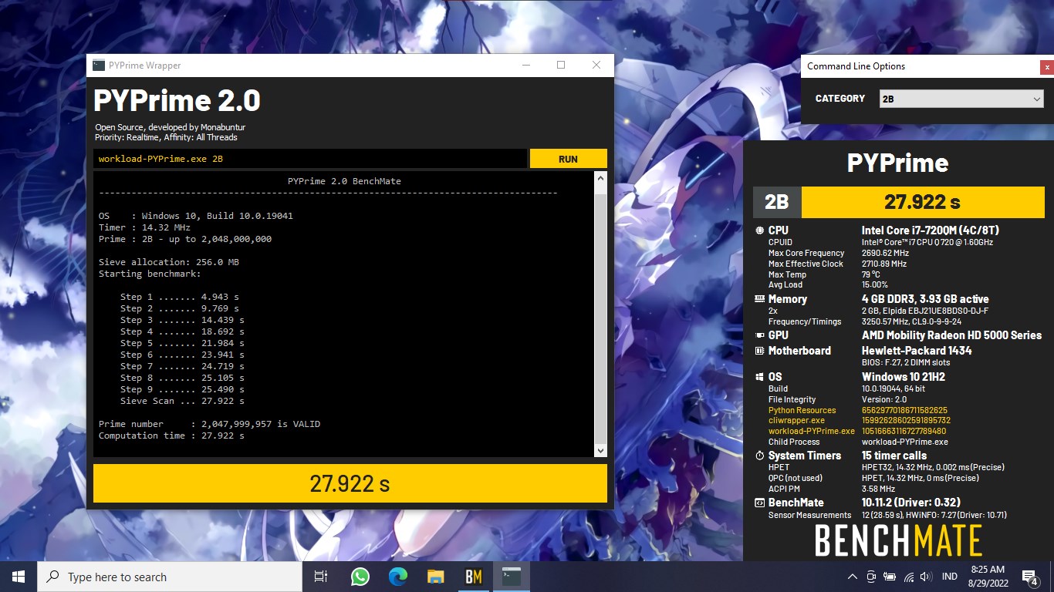Click the Motherboard icon in the BenchMate panel
Viewport: 1054px width, 592px height.
[760, 351]
